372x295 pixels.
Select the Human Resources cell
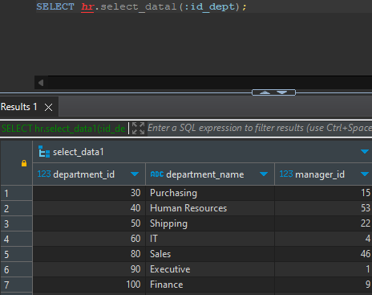click(210, 208)
